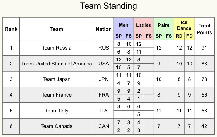Select the Team Italy cell
Screen dimensions: 217x137
(57, 111)
